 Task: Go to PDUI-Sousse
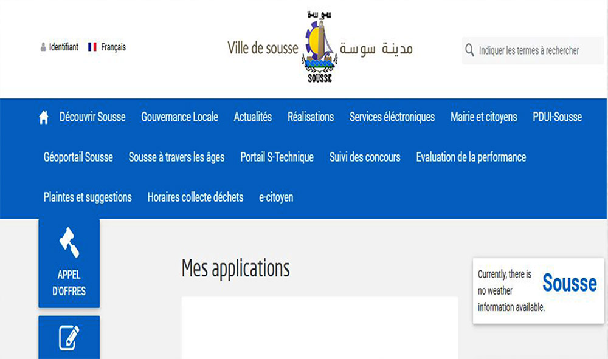(557, 117)
